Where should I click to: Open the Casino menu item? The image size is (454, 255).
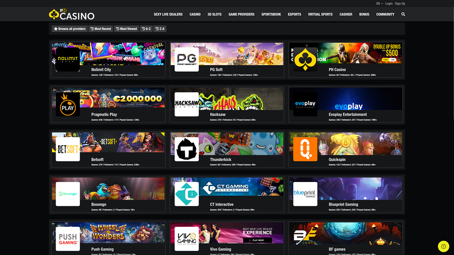pos(195,14)
